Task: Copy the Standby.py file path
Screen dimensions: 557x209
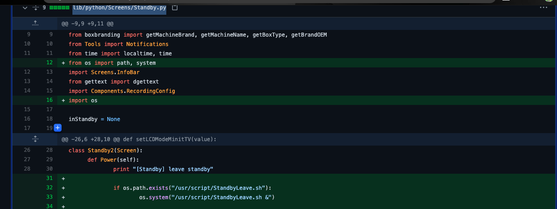Action: coord(175,8)
